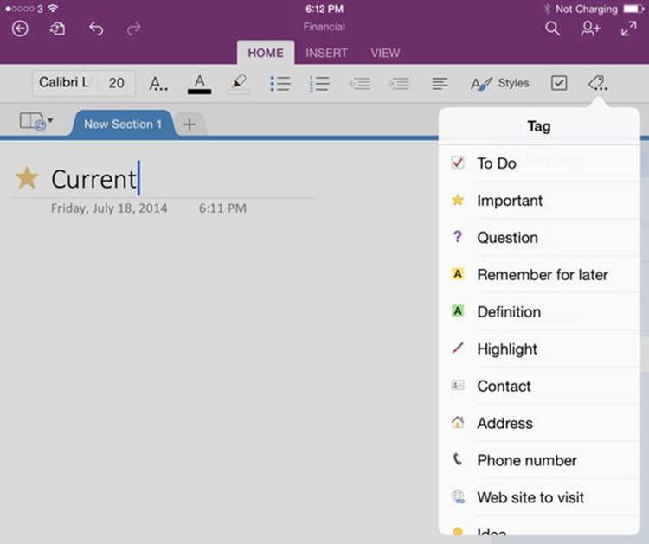Enter full screen with expand arrows icon

(x=628, y=29)
